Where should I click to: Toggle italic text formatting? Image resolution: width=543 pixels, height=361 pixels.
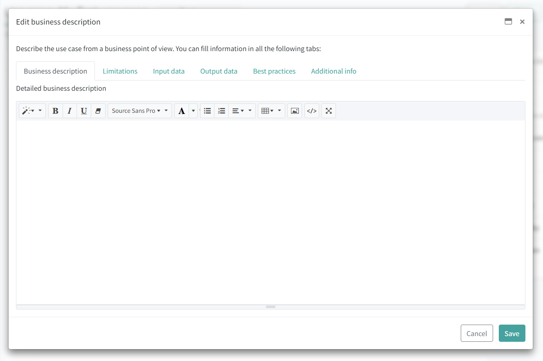point(70,111)
